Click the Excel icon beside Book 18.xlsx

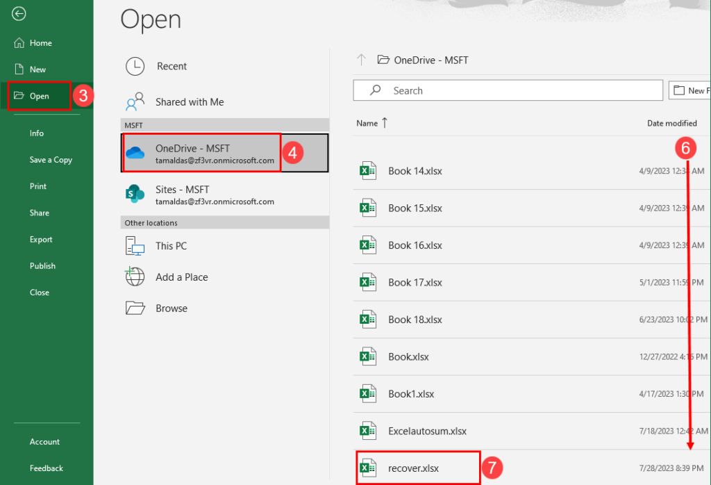(x=368, y=320)
